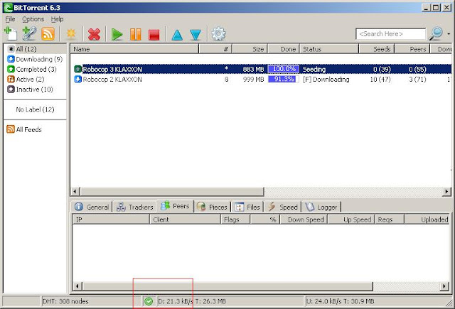Viewport: 455px width, 309px height.
Task: Switch to the General tab
Action: pyautogui.click(x=92, y=207)
